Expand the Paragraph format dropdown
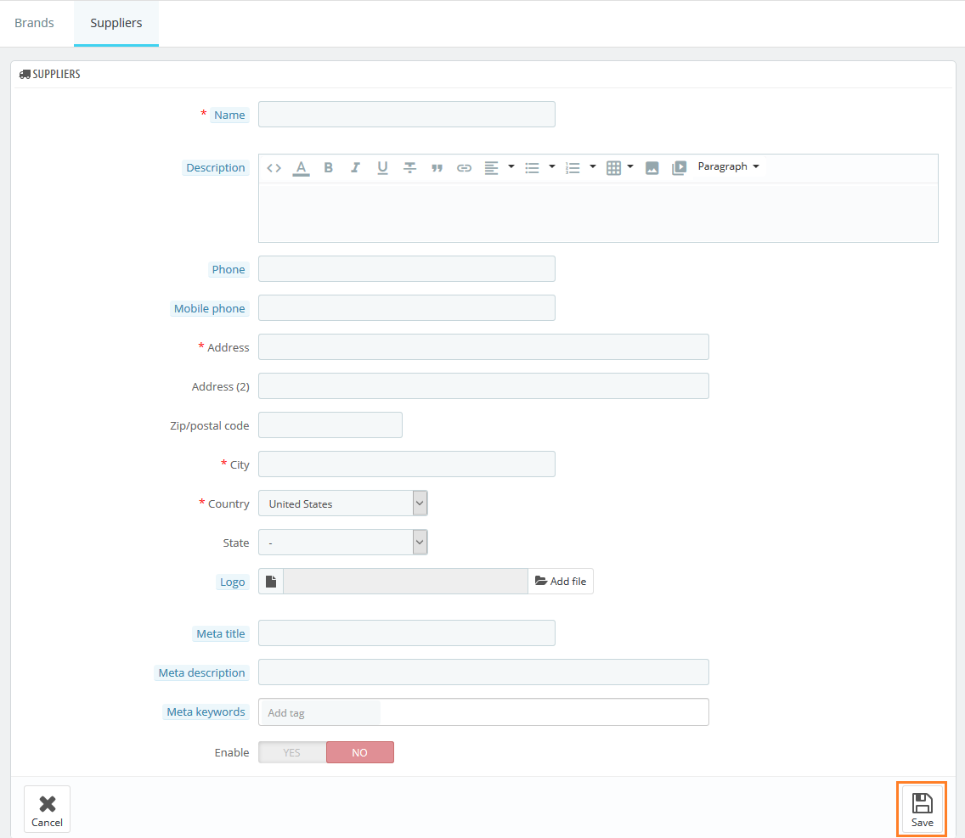The height and width of the screenshot is (838, 965). (728, 166)
